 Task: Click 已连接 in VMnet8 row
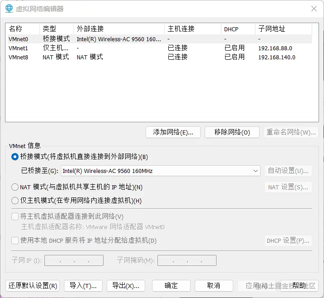pos(178,57)
